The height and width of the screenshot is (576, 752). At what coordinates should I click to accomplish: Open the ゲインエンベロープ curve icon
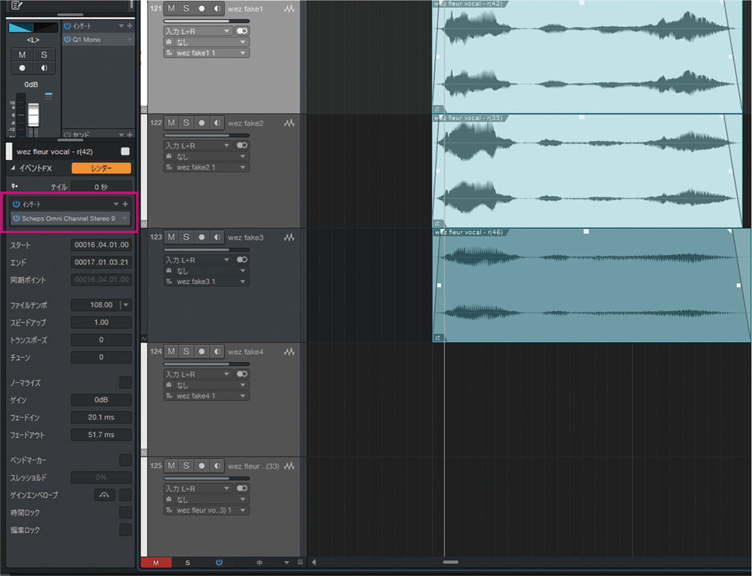pyautogui.click(x=104, y=495)
